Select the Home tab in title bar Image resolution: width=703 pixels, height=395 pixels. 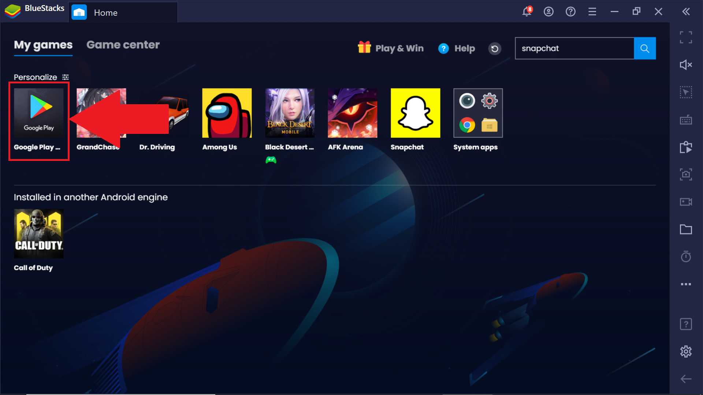pos(123,12)
